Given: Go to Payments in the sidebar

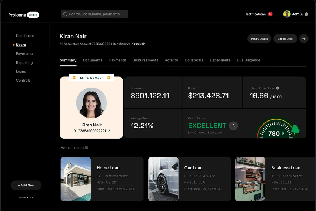Looking at the screenshot, I should click(24, 54).
